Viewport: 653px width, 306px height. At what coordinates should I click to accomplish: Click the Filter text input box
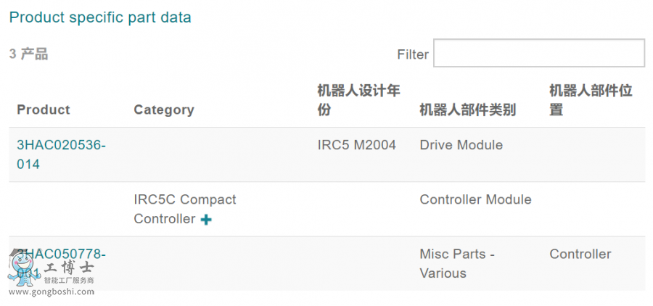point(539,53)
